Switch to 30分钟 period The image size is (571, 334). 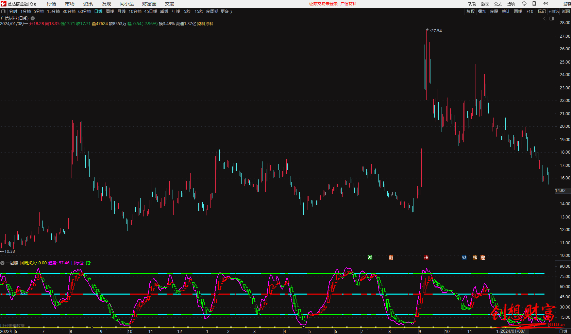pos(69,12)
